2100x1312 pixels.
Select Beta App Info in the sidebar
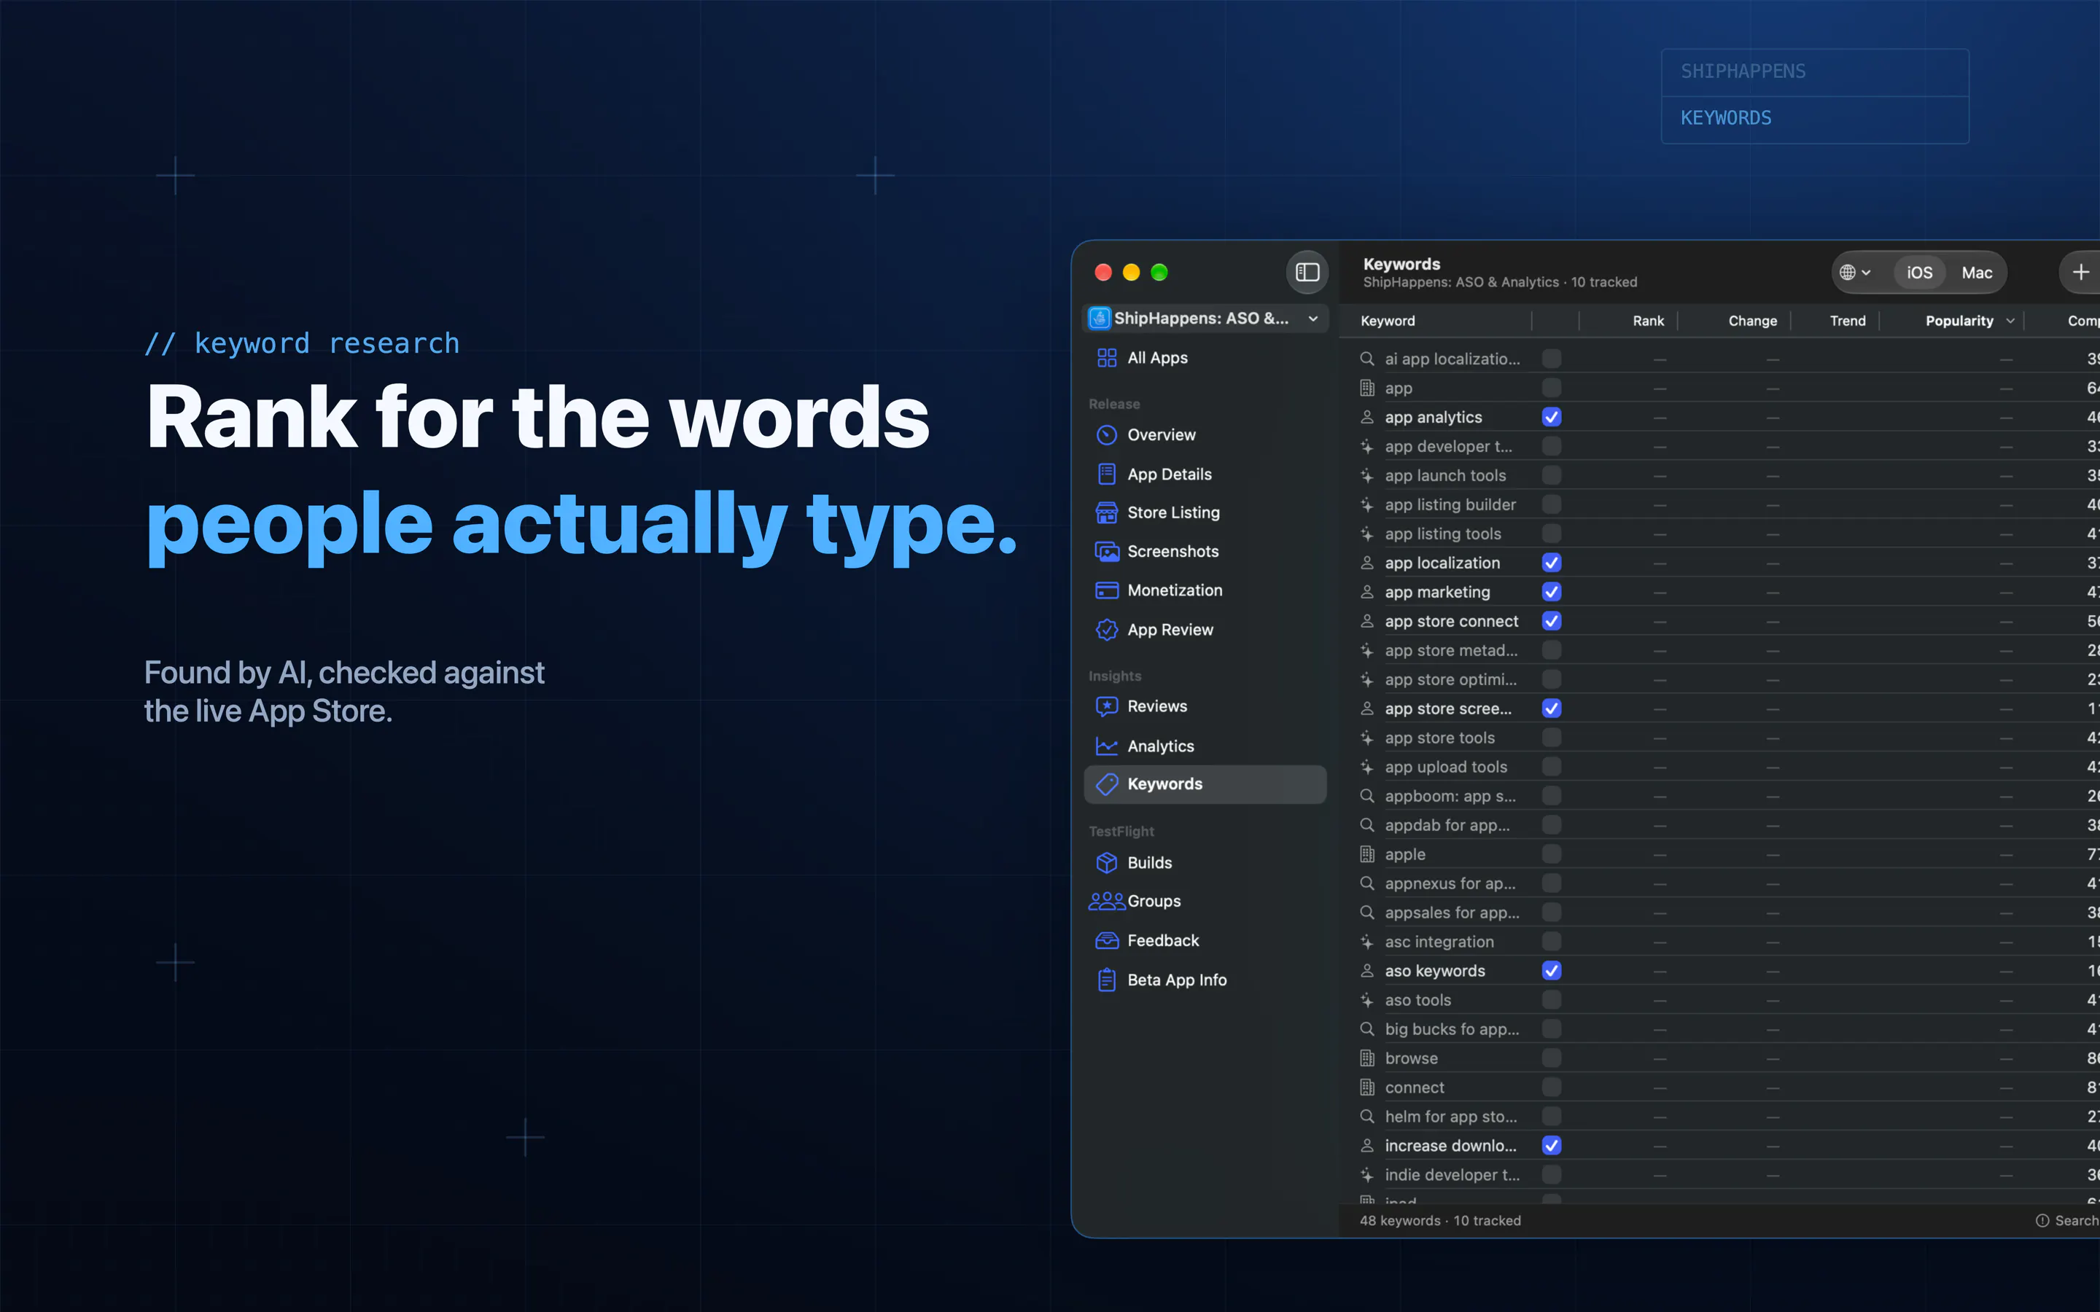(1205, 980)
